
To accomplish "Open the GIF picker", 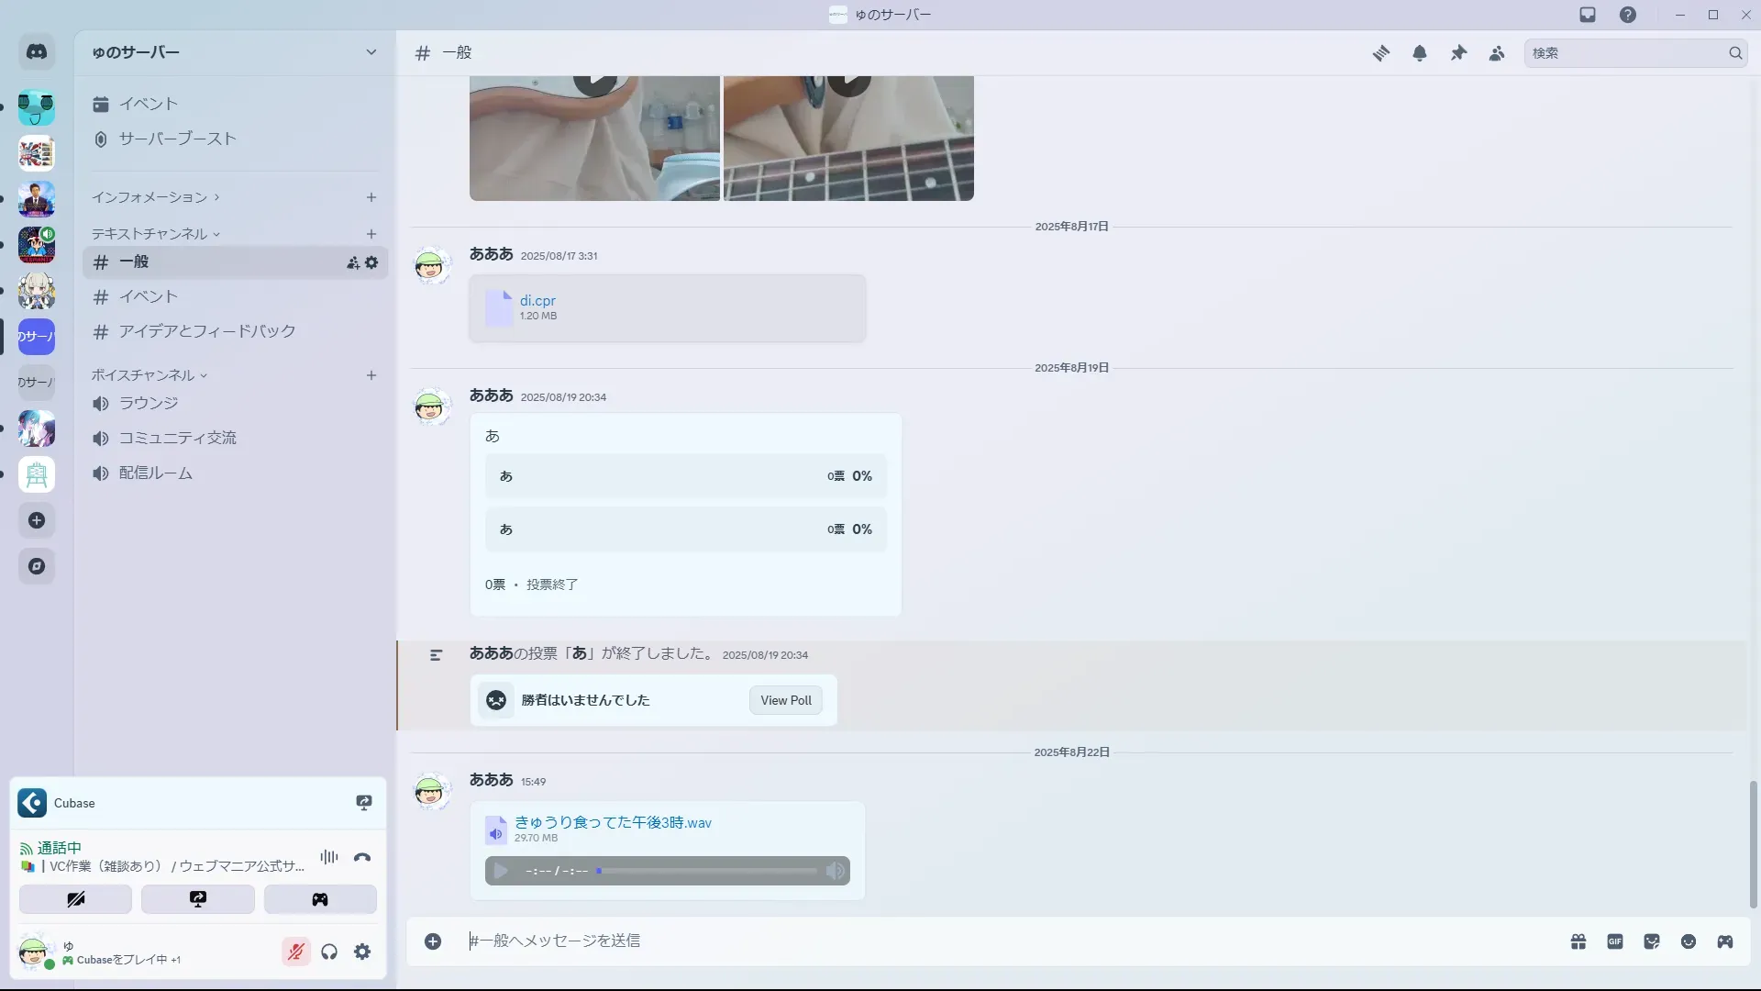I will 1614,941.
